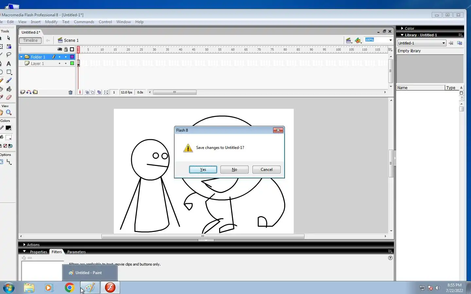Toggle Folder 1 purple outline square

click(72, 57)
